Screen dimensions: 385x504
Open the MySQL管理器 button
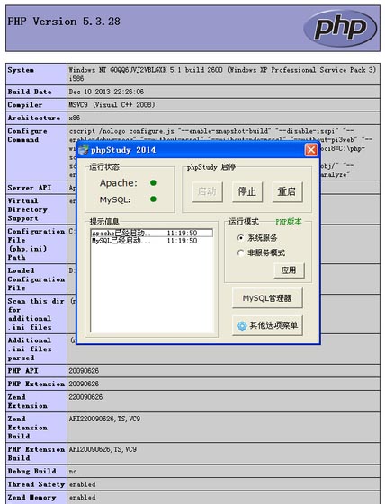(x=267, y=298)
